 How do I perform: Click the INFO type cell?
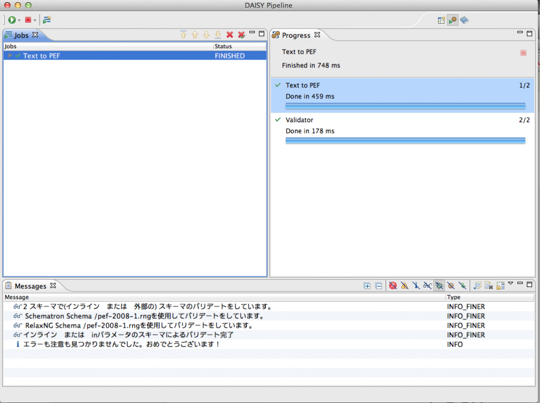[x=455, y=344]
